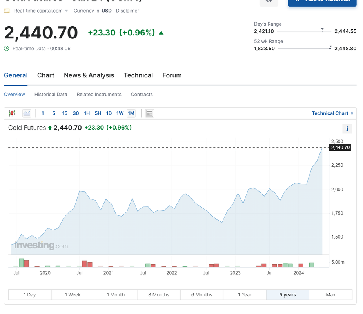Click the USD currency label
This screenshot has height=314, width=363.
pyautogui.click(x=107, y=11)
